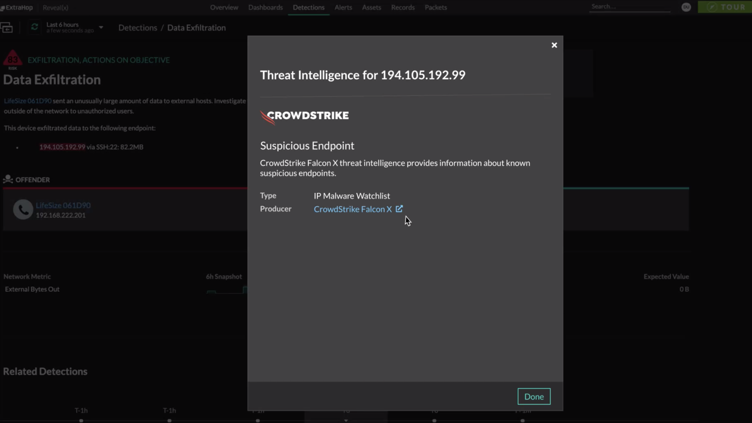Viewport: 752px width, 423px height.
Task: Open the DU user account avatar
Action: [685, 7]
